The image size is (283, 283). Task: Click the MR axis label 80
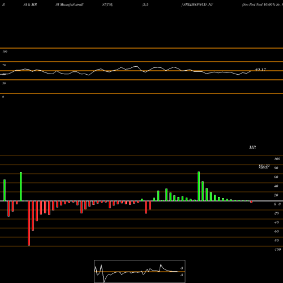pos(276,168)
